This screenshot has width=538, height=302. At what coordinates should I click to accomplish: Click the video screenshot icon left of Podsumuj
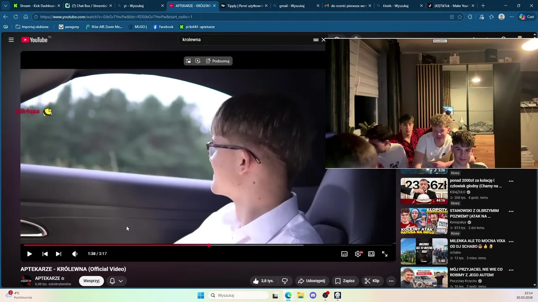[198, 61]
